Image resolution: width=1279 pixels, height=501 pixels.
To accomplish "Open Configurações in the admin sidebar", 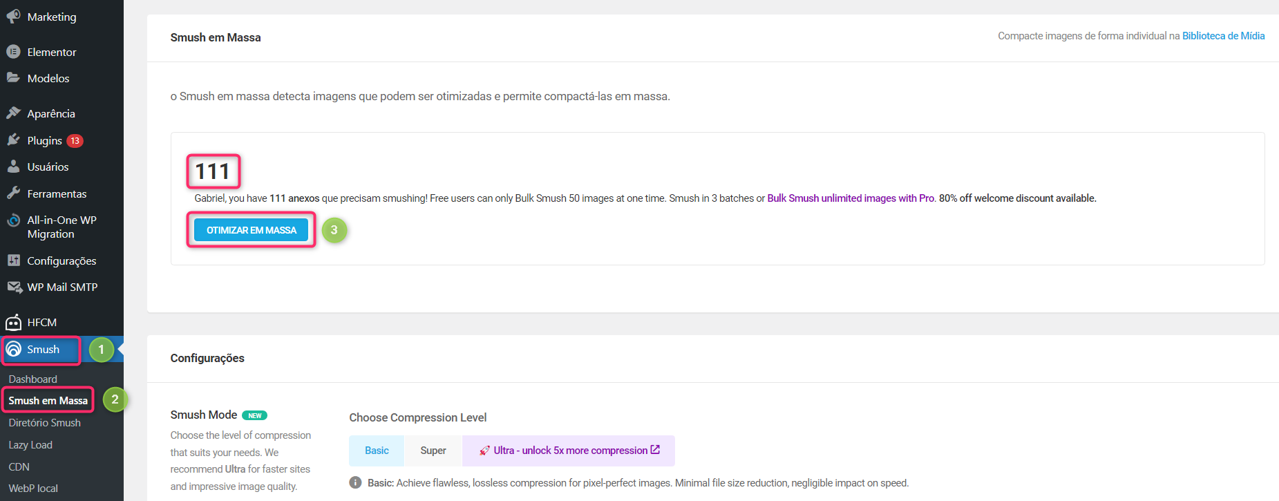I will (x=61, y=261).
